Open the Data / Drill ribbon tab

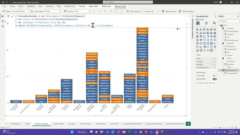93,6
